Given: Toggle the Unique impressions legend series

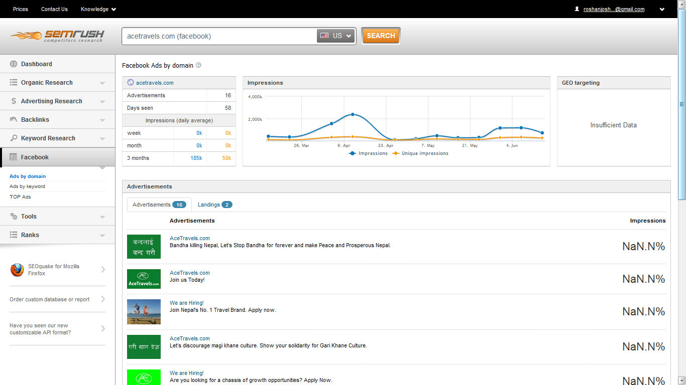Looking at the screenshot, I should coord(420,153).
